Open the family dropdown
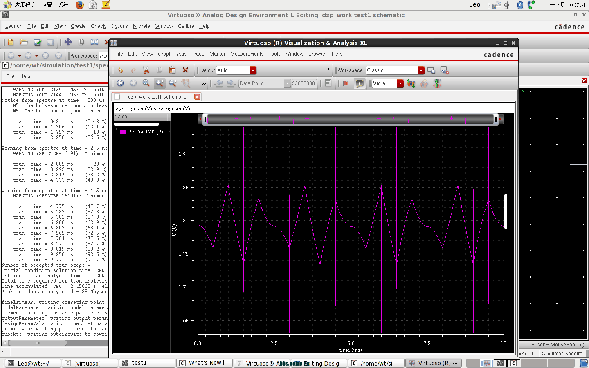This screenshot has width=589, height=368. 400,83
